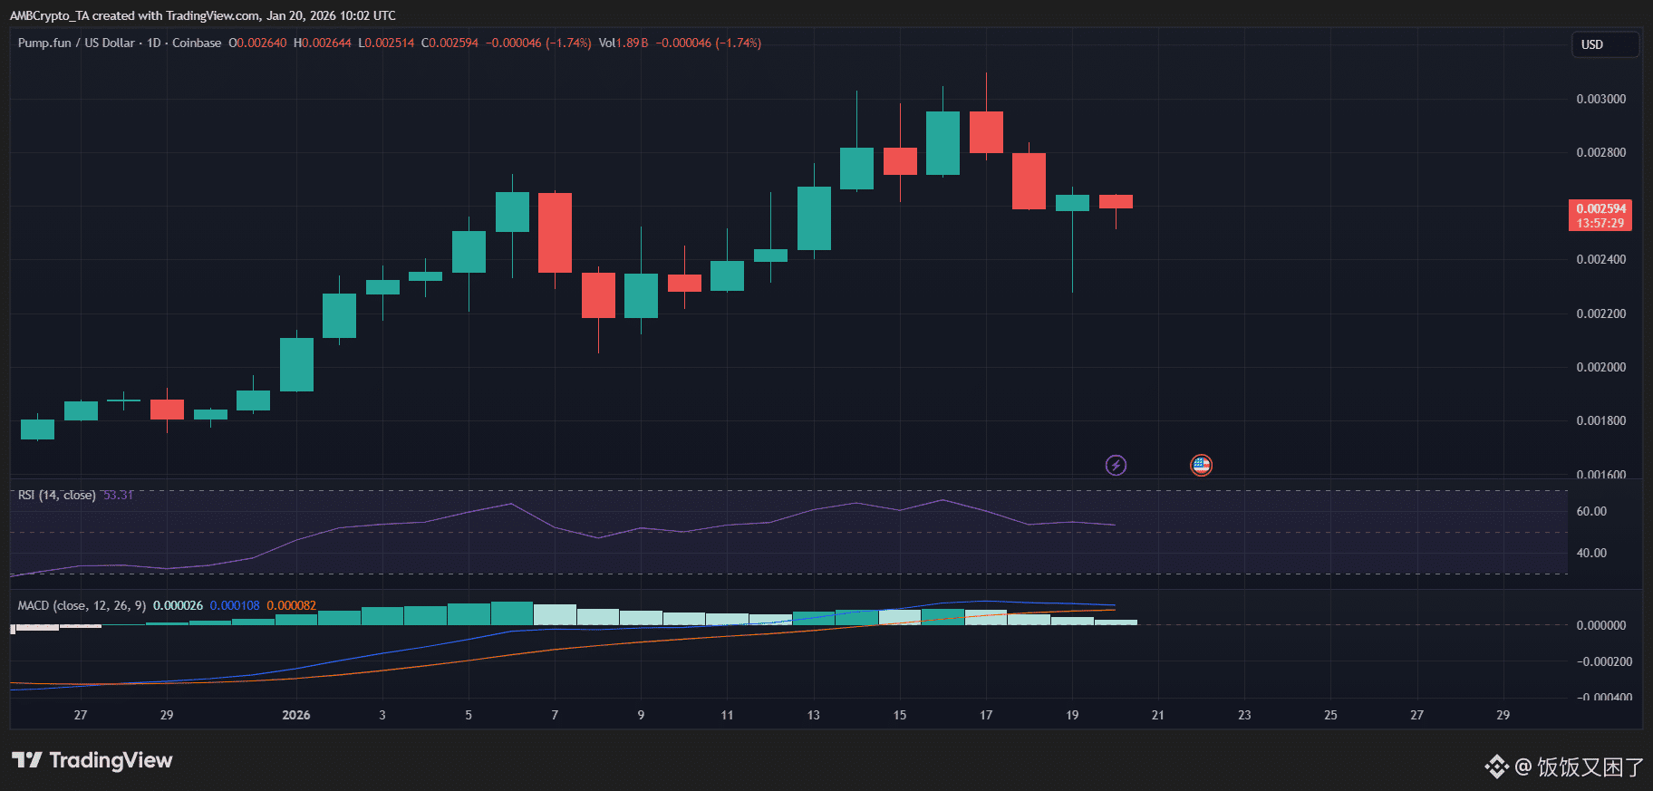1653x791 pixels.
Task: Click the 60.00 RSI axis label
Action: [1591, 511]
